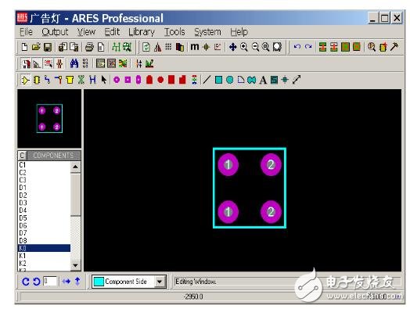Viewport: 410px width, 309px height.
Task: Select the text 'A' tool
Action: click(x=263, y=80)
